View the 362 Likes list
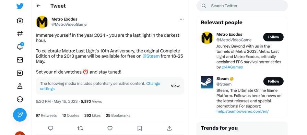This screenshot has height=135, width=307. pos(92,115)
